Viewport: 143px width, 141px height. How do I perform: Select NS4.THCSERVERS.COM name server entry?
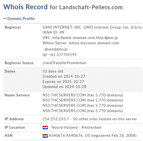coord(64,111)
